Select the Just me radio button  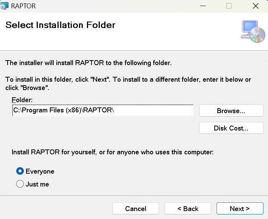(x=20, y=184)
